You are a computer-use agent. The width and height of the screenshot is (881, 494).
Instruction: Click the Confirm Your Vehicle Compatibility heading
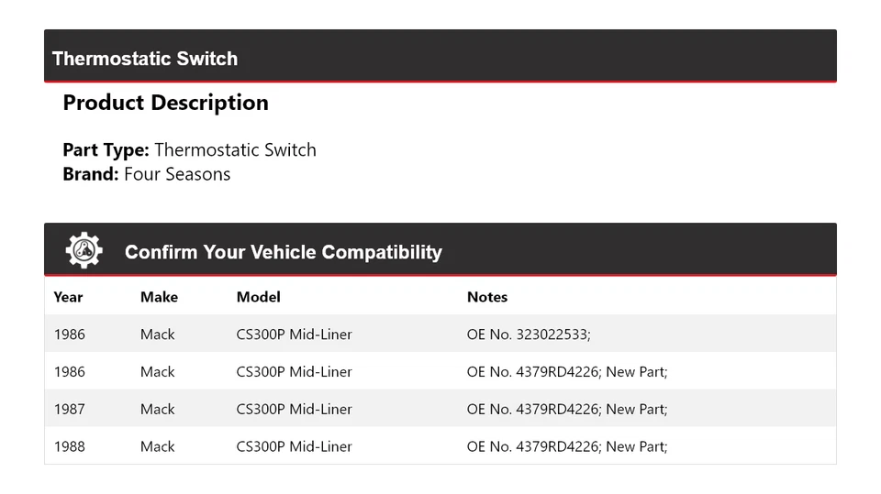[283, 252]
